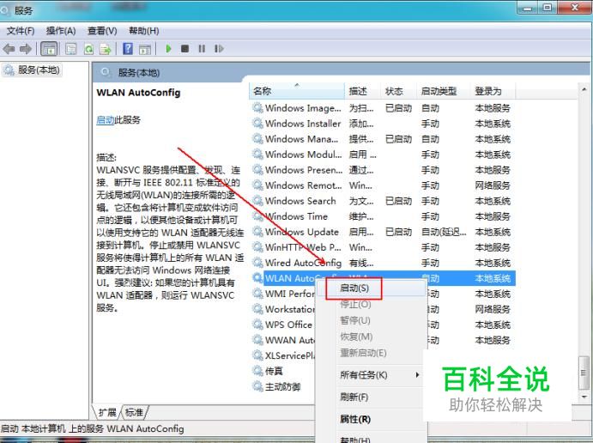
Task: Select the Windows Update service row
Action: 383,233
